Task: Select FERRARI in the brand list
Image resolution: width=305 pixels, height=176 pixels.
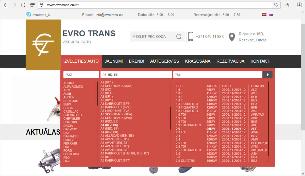Action: (x=70, y=143)
